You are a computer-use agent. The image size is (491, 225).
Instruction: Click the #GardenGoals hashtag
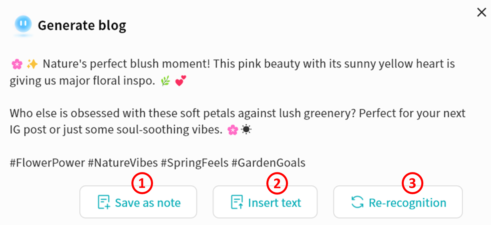pos(269,163)
